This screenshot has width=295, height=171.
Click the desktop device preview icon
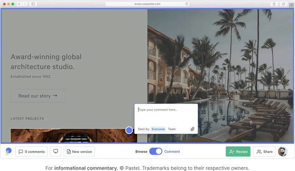coord(56,151)
